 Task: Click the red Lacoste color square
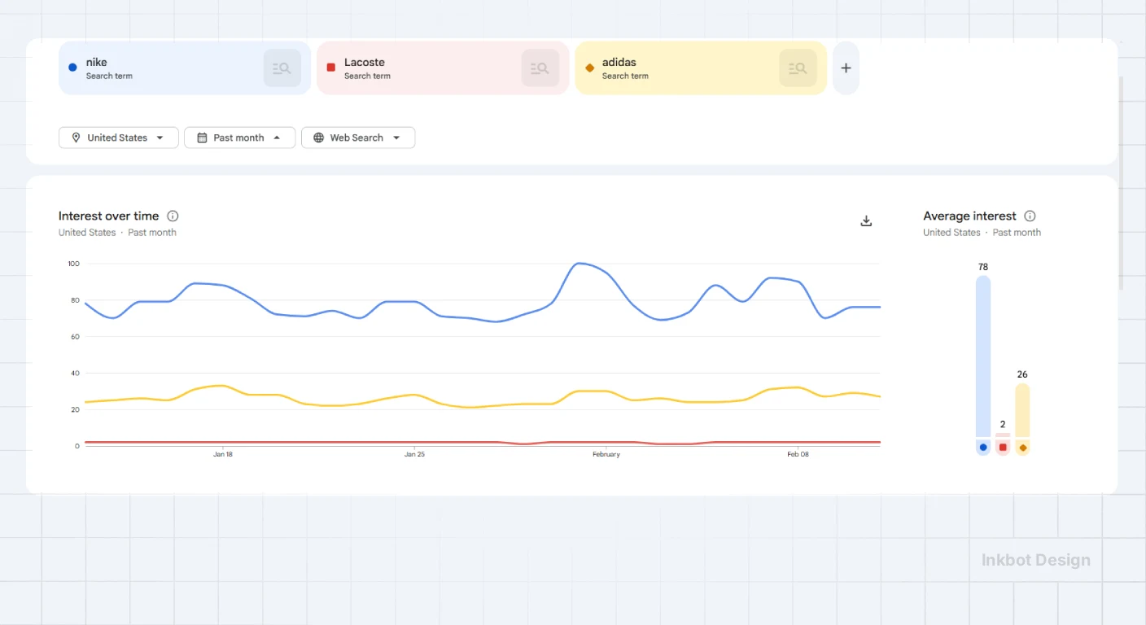coord(330,68)
